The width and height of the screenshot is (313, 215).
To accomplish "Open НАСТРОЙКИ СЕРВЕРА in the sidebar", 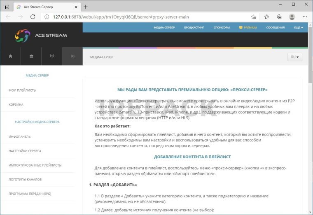I will click(x=25, y=151).
